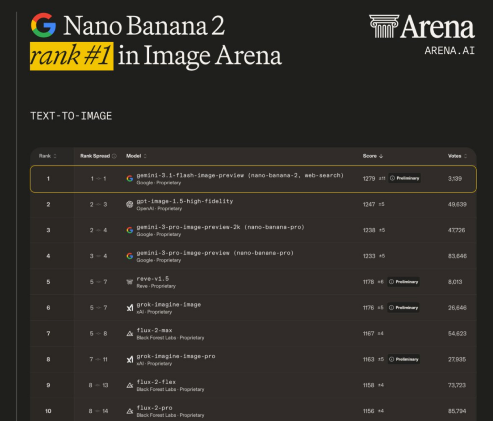
Task: Click the Preliminary badge on the grok-imagine-image row
Action: pyautogui.click(x=404, y=308)
